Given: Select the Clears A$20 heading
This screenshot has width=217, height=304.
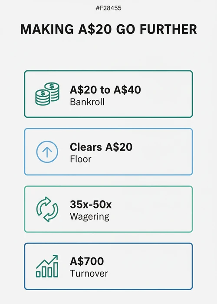Looking at the screenshot, I should click(x=101, y=147).
